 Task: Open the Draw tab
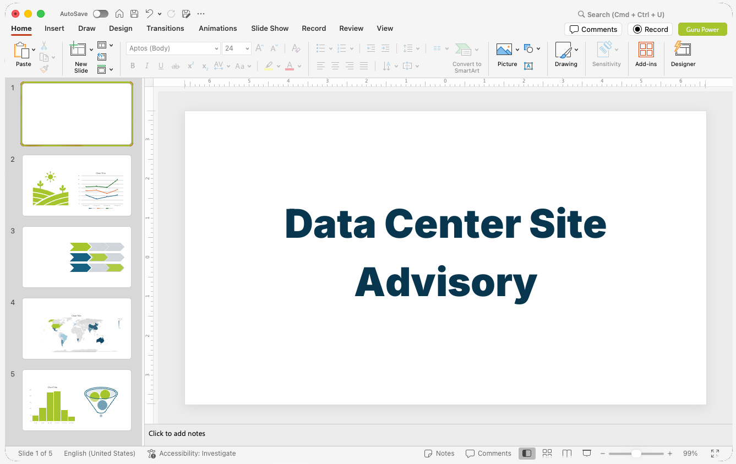point(87,29)
